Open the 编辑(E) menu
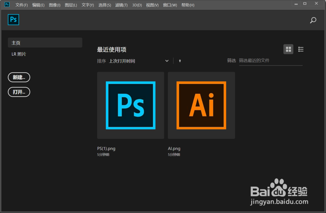326x213 pixels. pyautogui.click(x=38, y=5)
